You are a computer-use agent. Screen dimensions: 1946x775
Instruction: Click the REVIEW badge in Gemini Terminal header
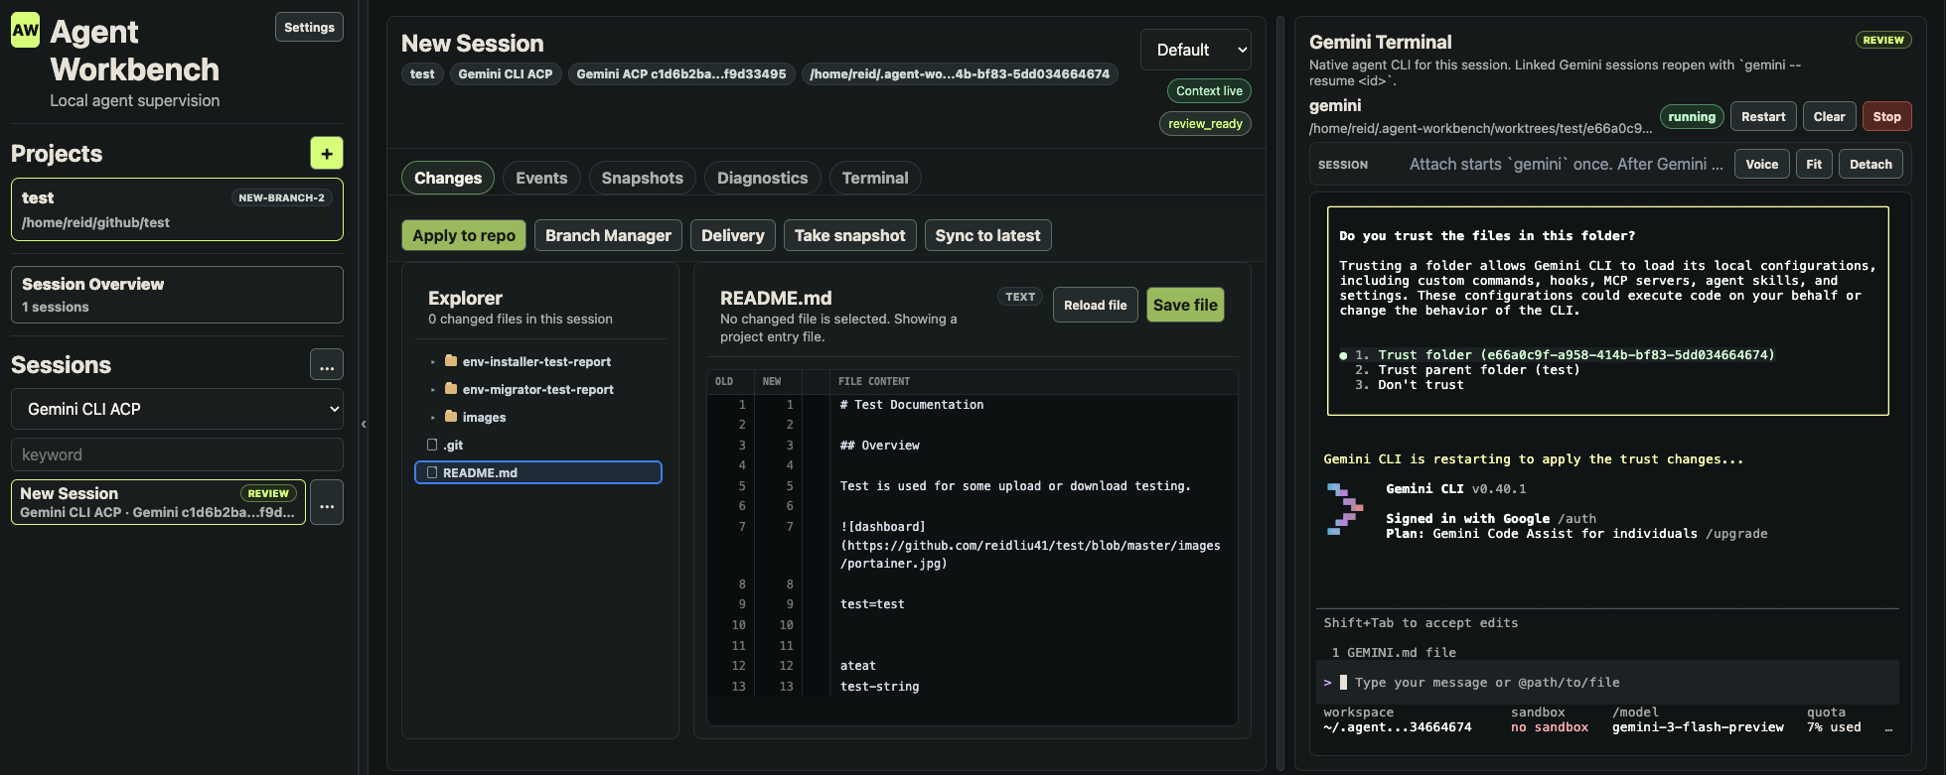pos(1883,40)
